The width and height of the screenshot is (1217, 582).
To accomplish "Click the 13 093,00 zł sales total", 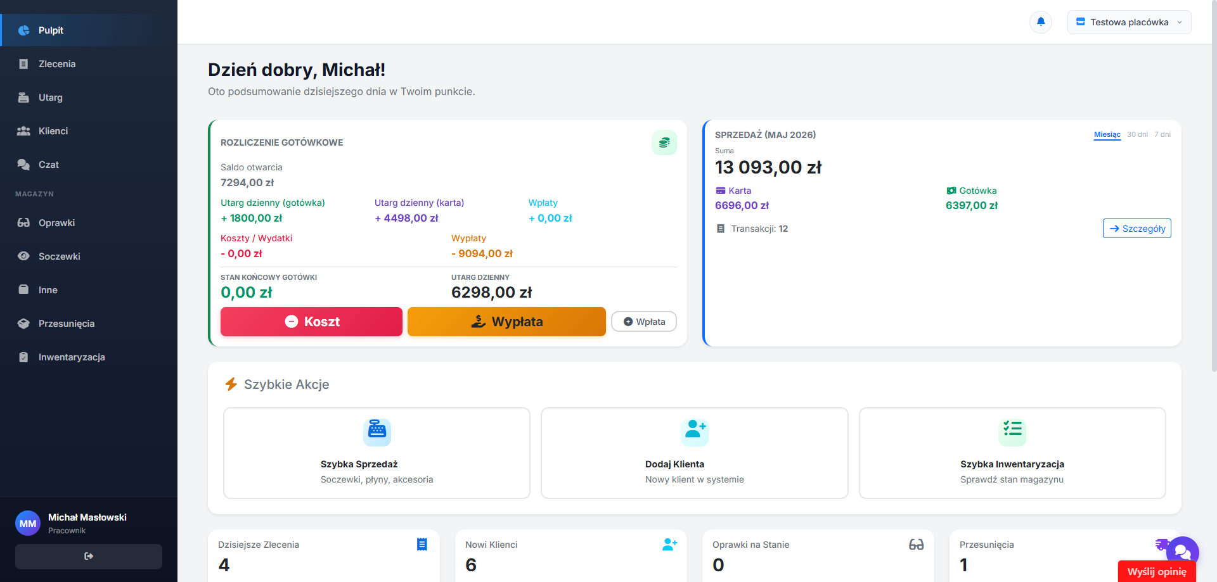I will coord(768,167).
